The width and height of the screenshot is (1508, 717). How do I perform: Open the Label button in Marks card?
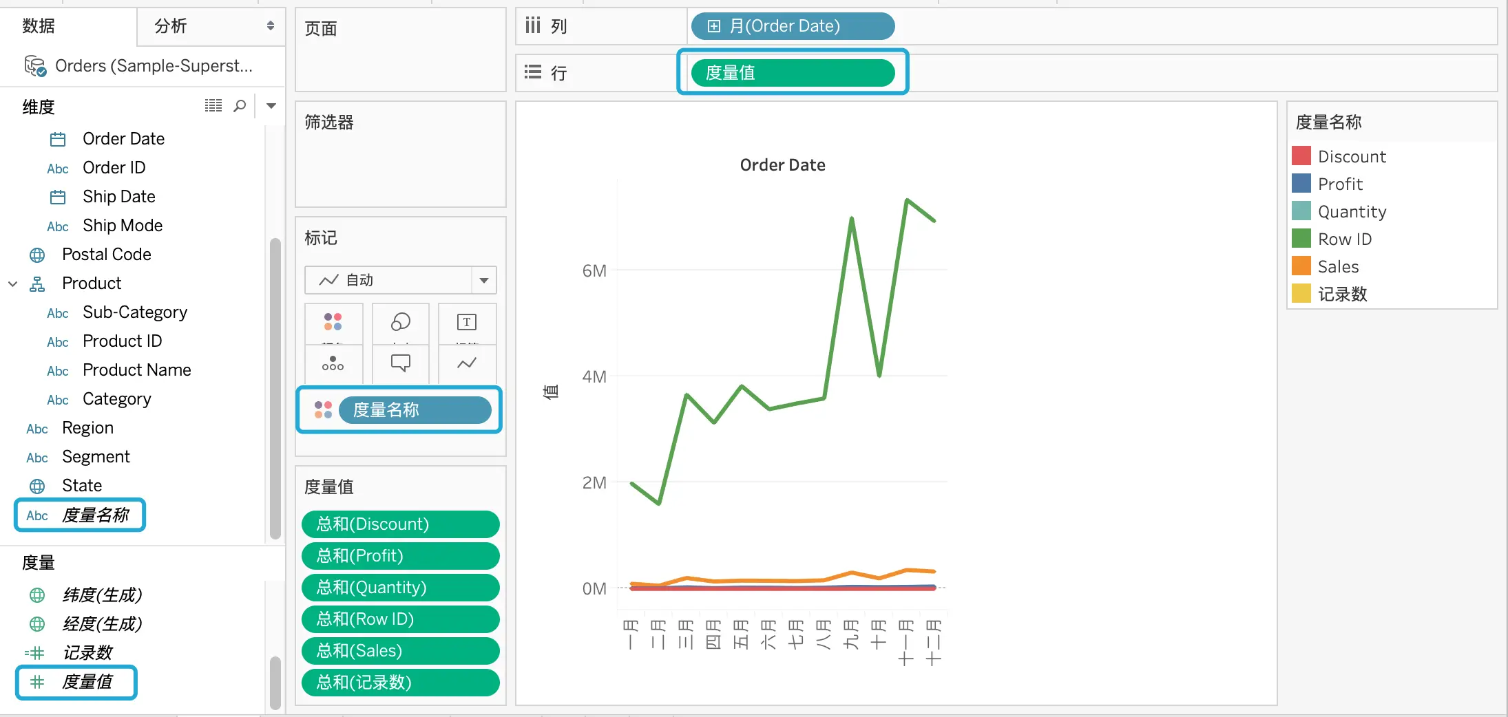point(467,323)
